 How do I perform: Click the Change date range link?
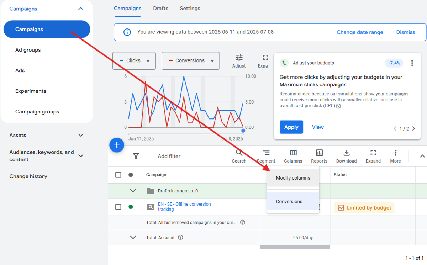[360, 32]
